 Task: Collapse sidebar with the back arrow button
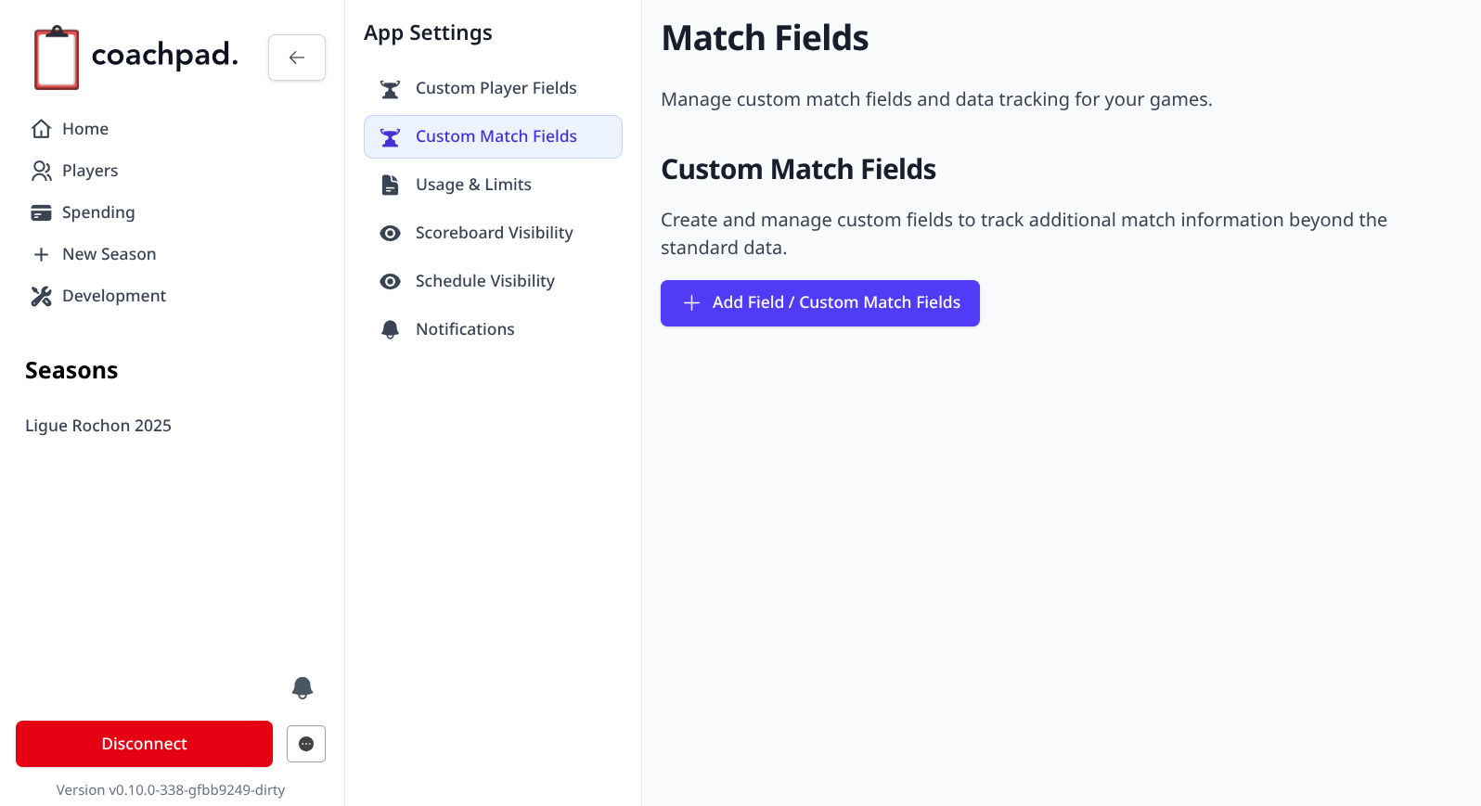tap(297, 58)
